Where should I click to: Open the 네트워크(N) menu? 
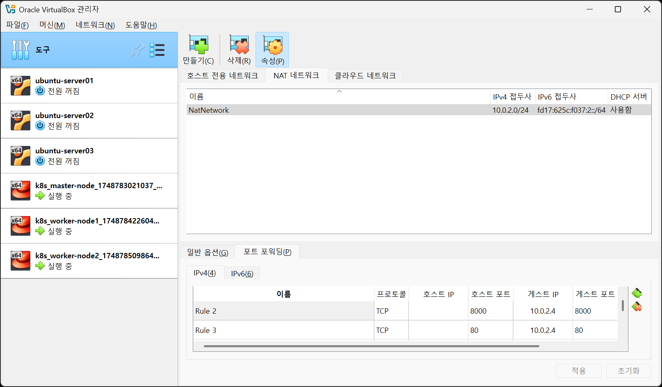tap(95, 25)
